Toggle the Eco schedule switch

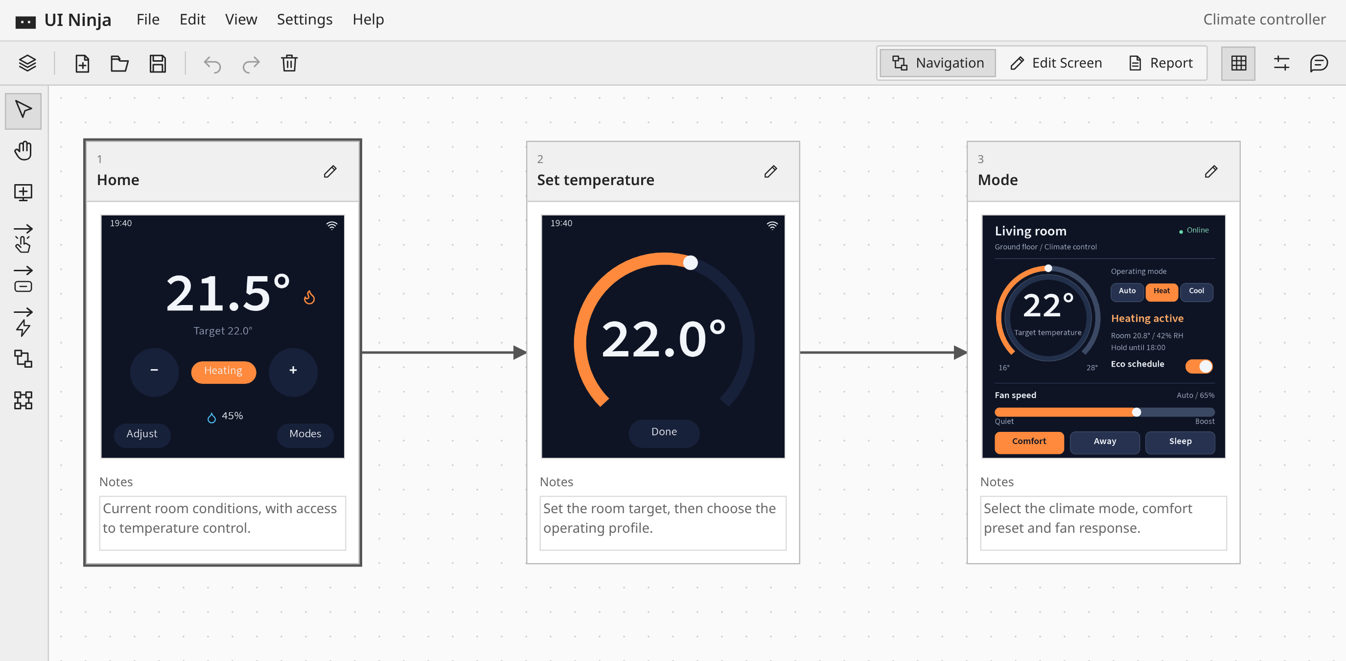pyautogui.click(x=1199, y=366)
